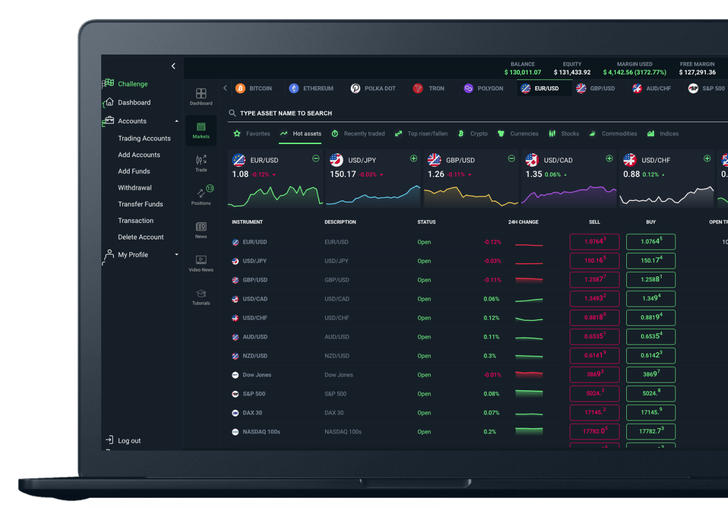Collapse the left sidebar with the chevron

(x=173, y=66)
